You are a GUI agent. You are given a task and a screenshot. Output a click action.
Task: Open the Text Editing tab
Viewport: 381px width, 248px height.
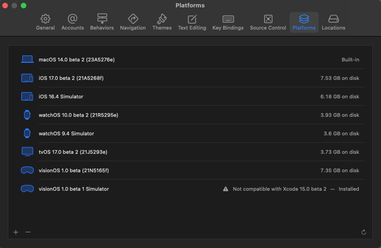192,22
